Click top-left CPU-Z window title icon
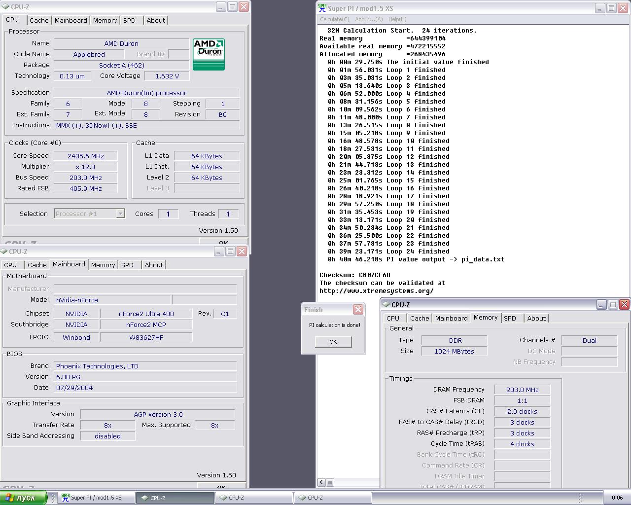The height and width of the screenshot is (505, 631). coord(5,7)
